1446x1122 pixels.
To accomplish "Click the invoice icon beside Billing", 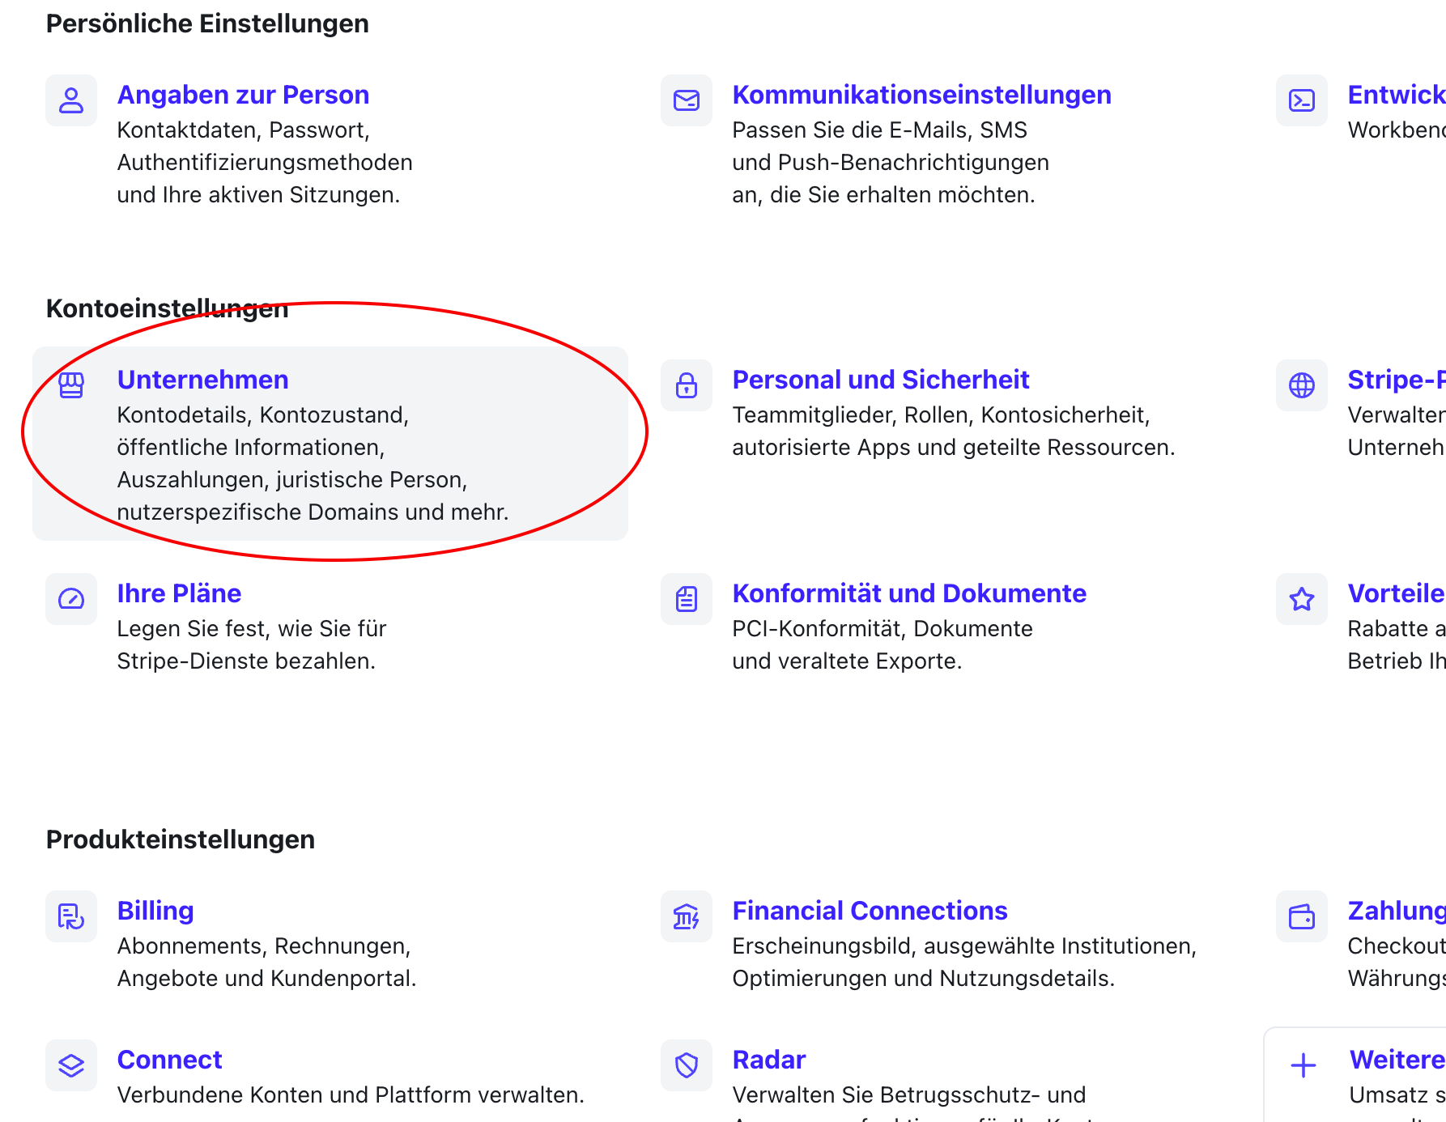I will (x=71, y=916).
